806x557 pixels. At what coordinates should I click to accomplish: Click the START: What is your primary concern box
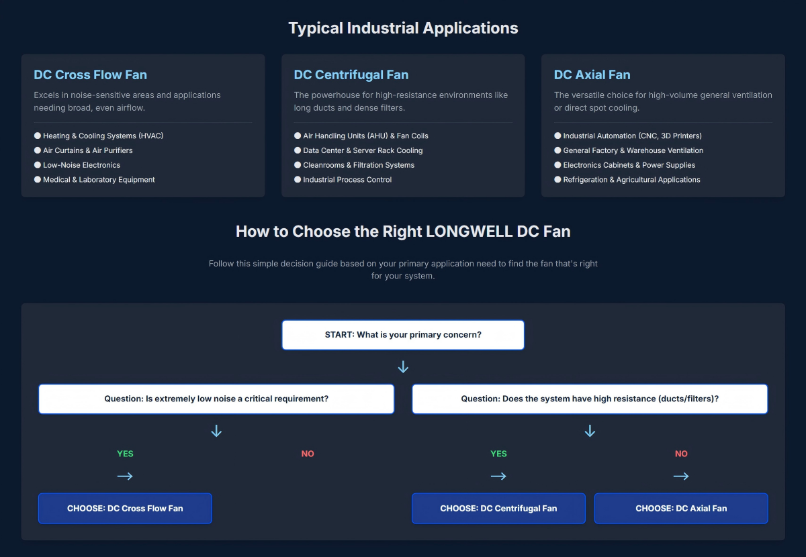403,334
